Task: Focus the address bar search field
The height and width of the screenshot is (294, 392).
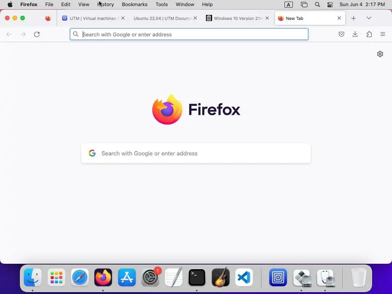Action: 189,34
